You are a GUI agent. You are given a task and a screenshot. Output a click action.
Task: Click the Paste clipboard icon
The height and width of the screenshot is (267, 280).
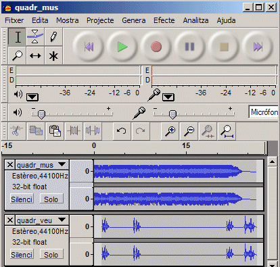point(55,131)
